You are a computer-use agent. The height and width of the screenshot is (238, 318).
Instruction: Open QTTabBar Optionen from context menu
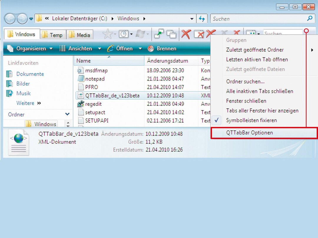point(249,133)
